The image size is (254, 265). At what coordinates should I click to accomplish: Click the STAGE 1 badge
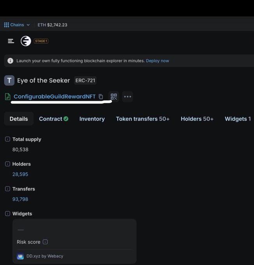[x=41, y=41]
